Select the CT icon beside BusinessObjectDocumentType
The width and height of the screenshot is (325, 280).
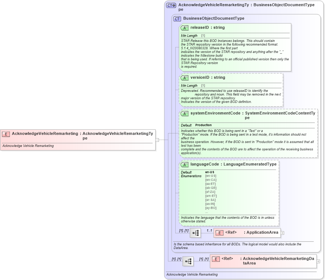[x=177, y=18]
